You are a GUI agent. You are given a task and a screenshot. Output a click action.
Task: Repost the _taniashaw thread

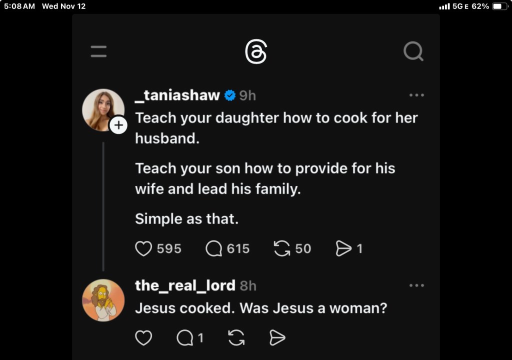click(282, 248)
